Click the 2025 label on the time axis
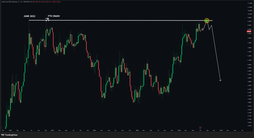Viewport: 254px width, 138px height. (x=137, y=130)
